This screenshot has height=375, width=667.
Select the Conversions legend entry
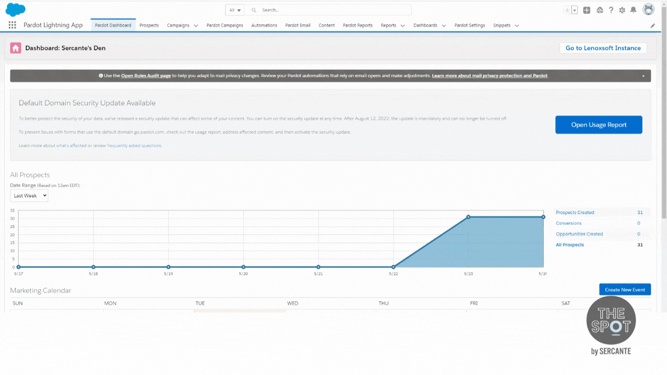pyautogui.click(x=569, y=223)
